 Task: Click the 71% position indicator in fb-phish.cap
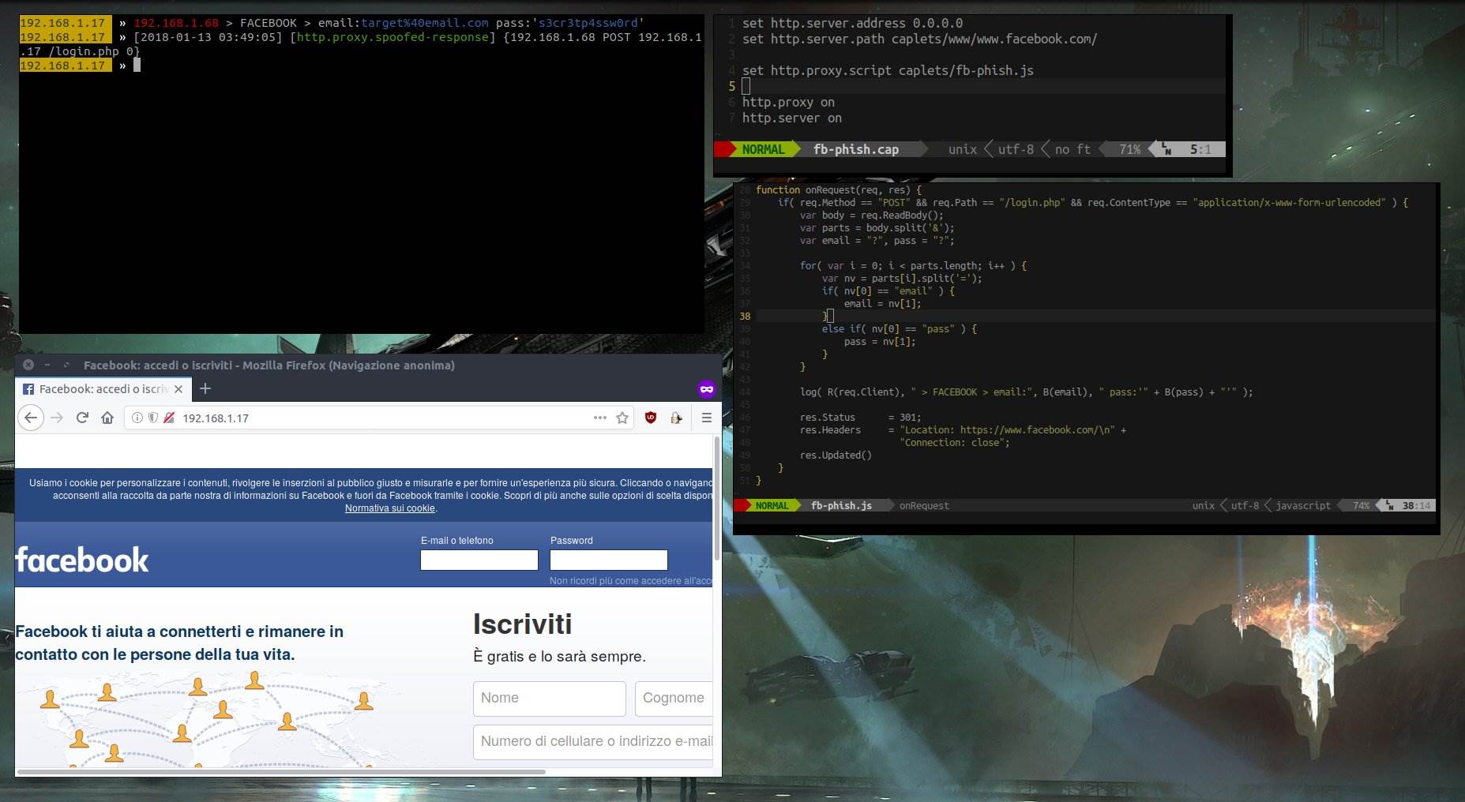click(1129, 149)
